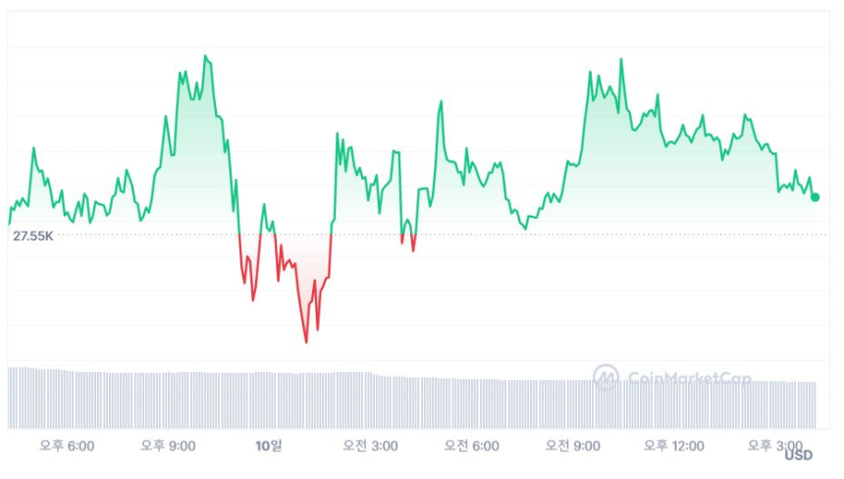This screenshot has height=479, width=844.
Task: Click the lowest red trough of the price line
Action: tap(306, 342)
